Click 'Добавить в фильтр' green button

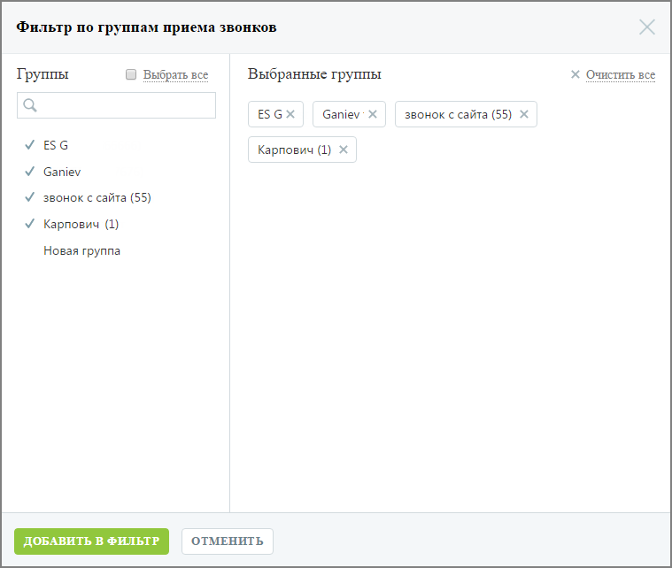92,541
